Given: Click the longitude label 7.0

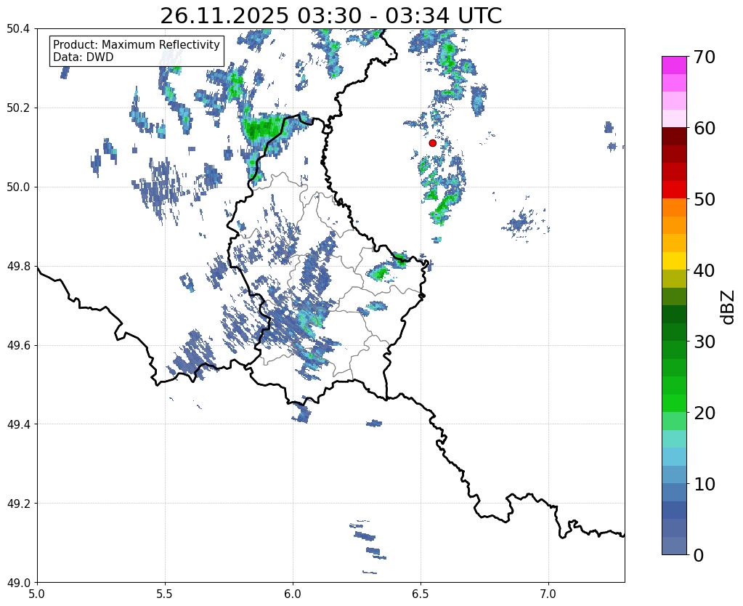Looking at the screenshot, I should 548,594.
